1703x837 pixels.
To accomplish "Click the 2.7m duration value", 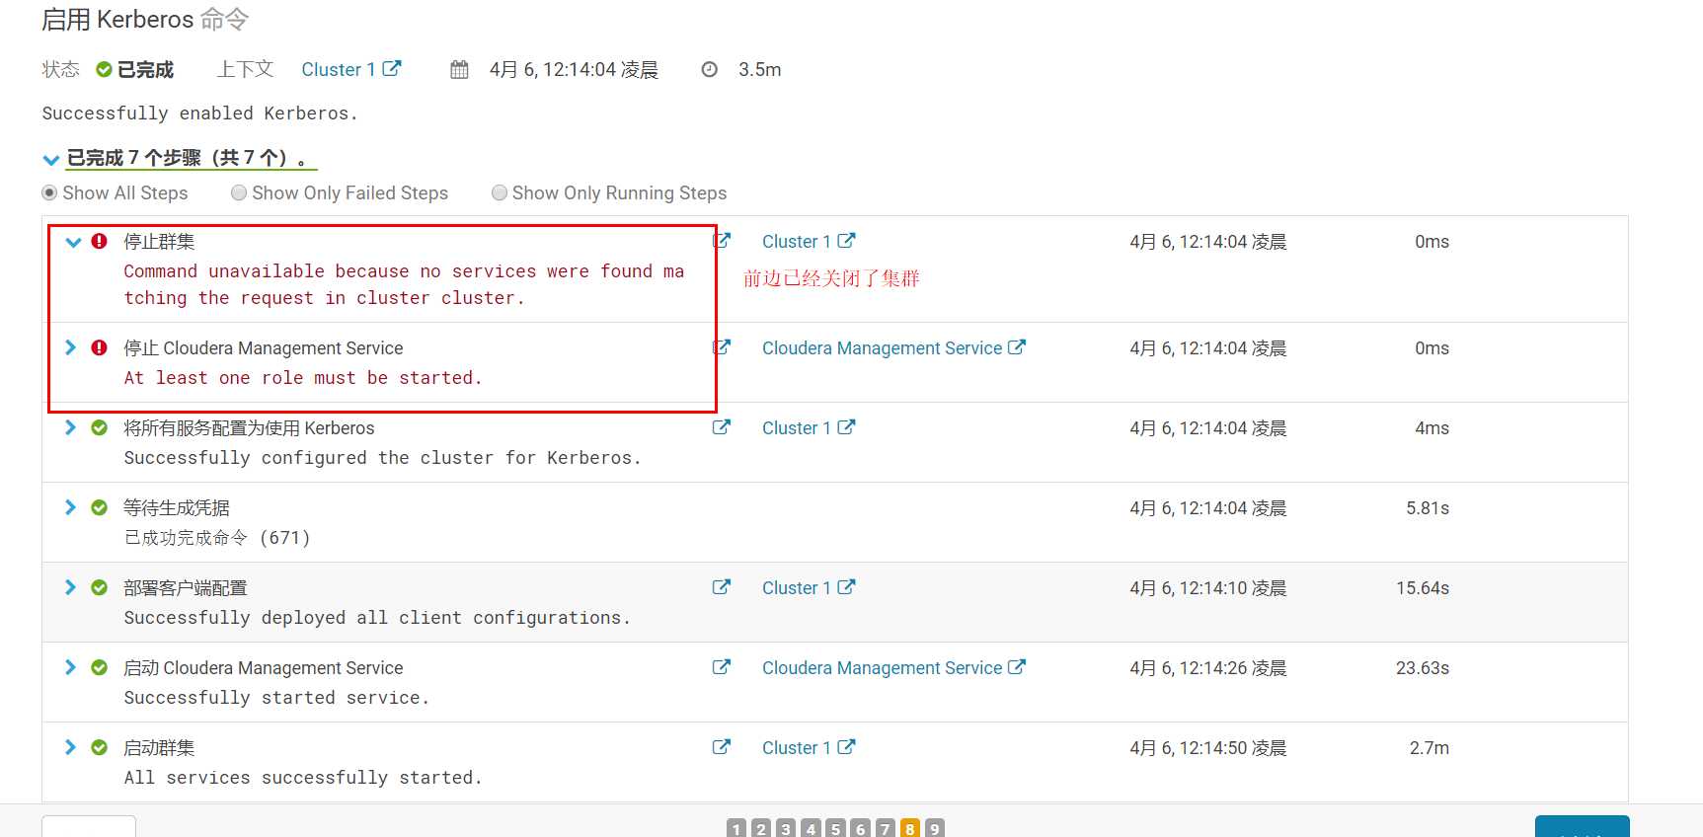I will pyautogui.click(x=1430, y=747).
